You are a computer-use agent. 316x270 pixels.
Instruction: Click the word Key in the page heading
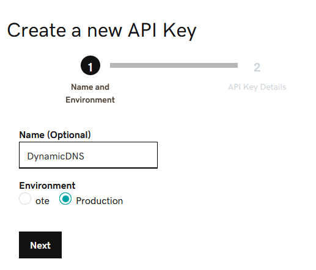point(180,31)
